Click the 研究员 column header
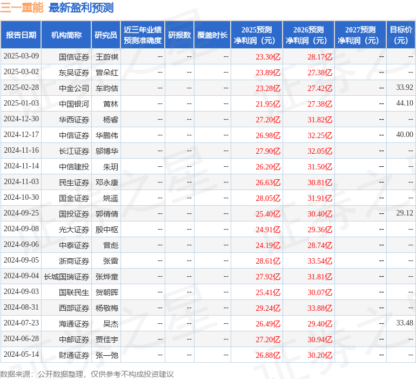Viewport: 416px width, 379px height. 106,35
